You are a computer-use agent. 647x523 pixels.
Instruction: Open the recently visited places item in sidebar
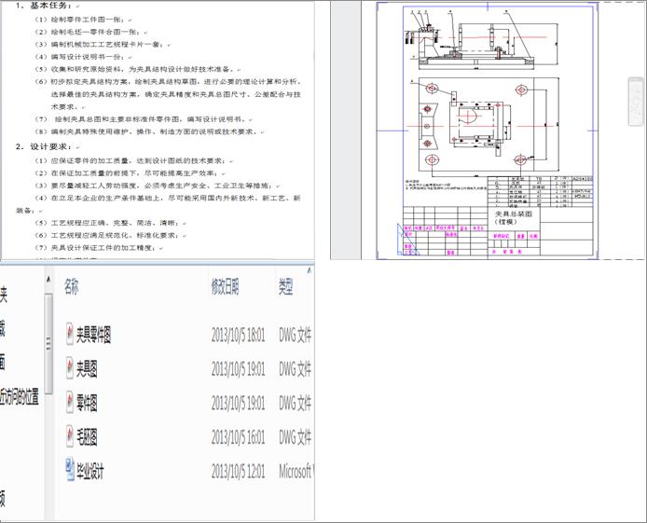pos(20,397)
